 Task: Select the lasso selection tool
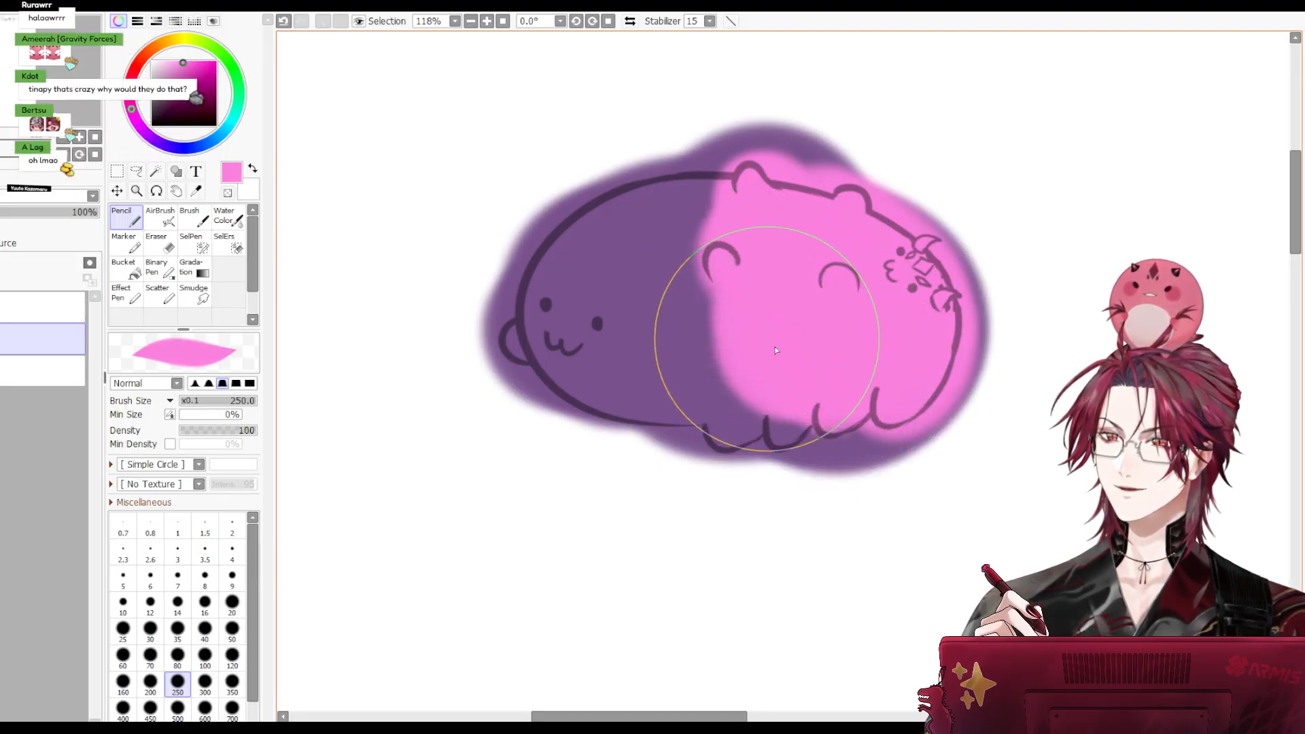[x=137, y=171]
